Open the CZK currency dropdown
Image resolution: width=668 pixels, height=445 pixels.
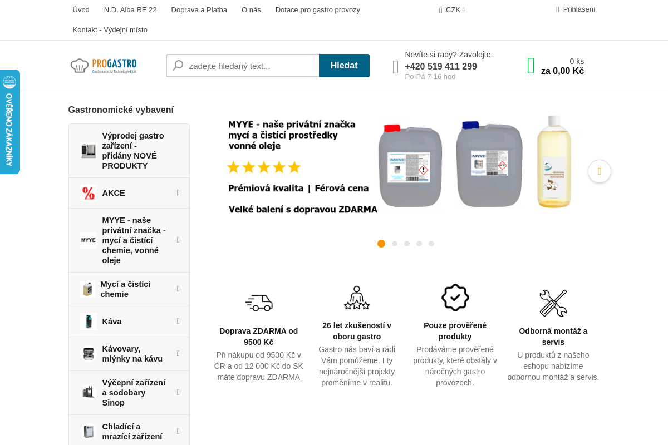point(453,10)
